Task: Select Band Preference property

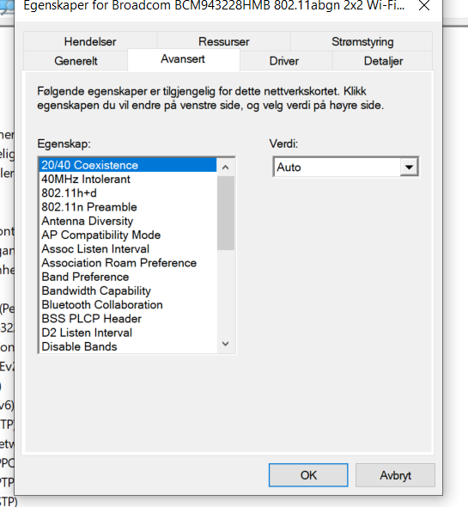Action: point(128,277)
